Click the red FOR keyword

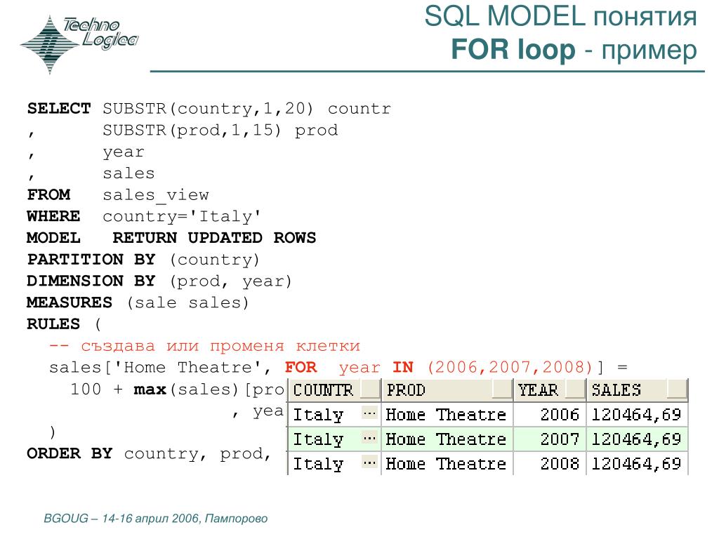pos(301,367)
